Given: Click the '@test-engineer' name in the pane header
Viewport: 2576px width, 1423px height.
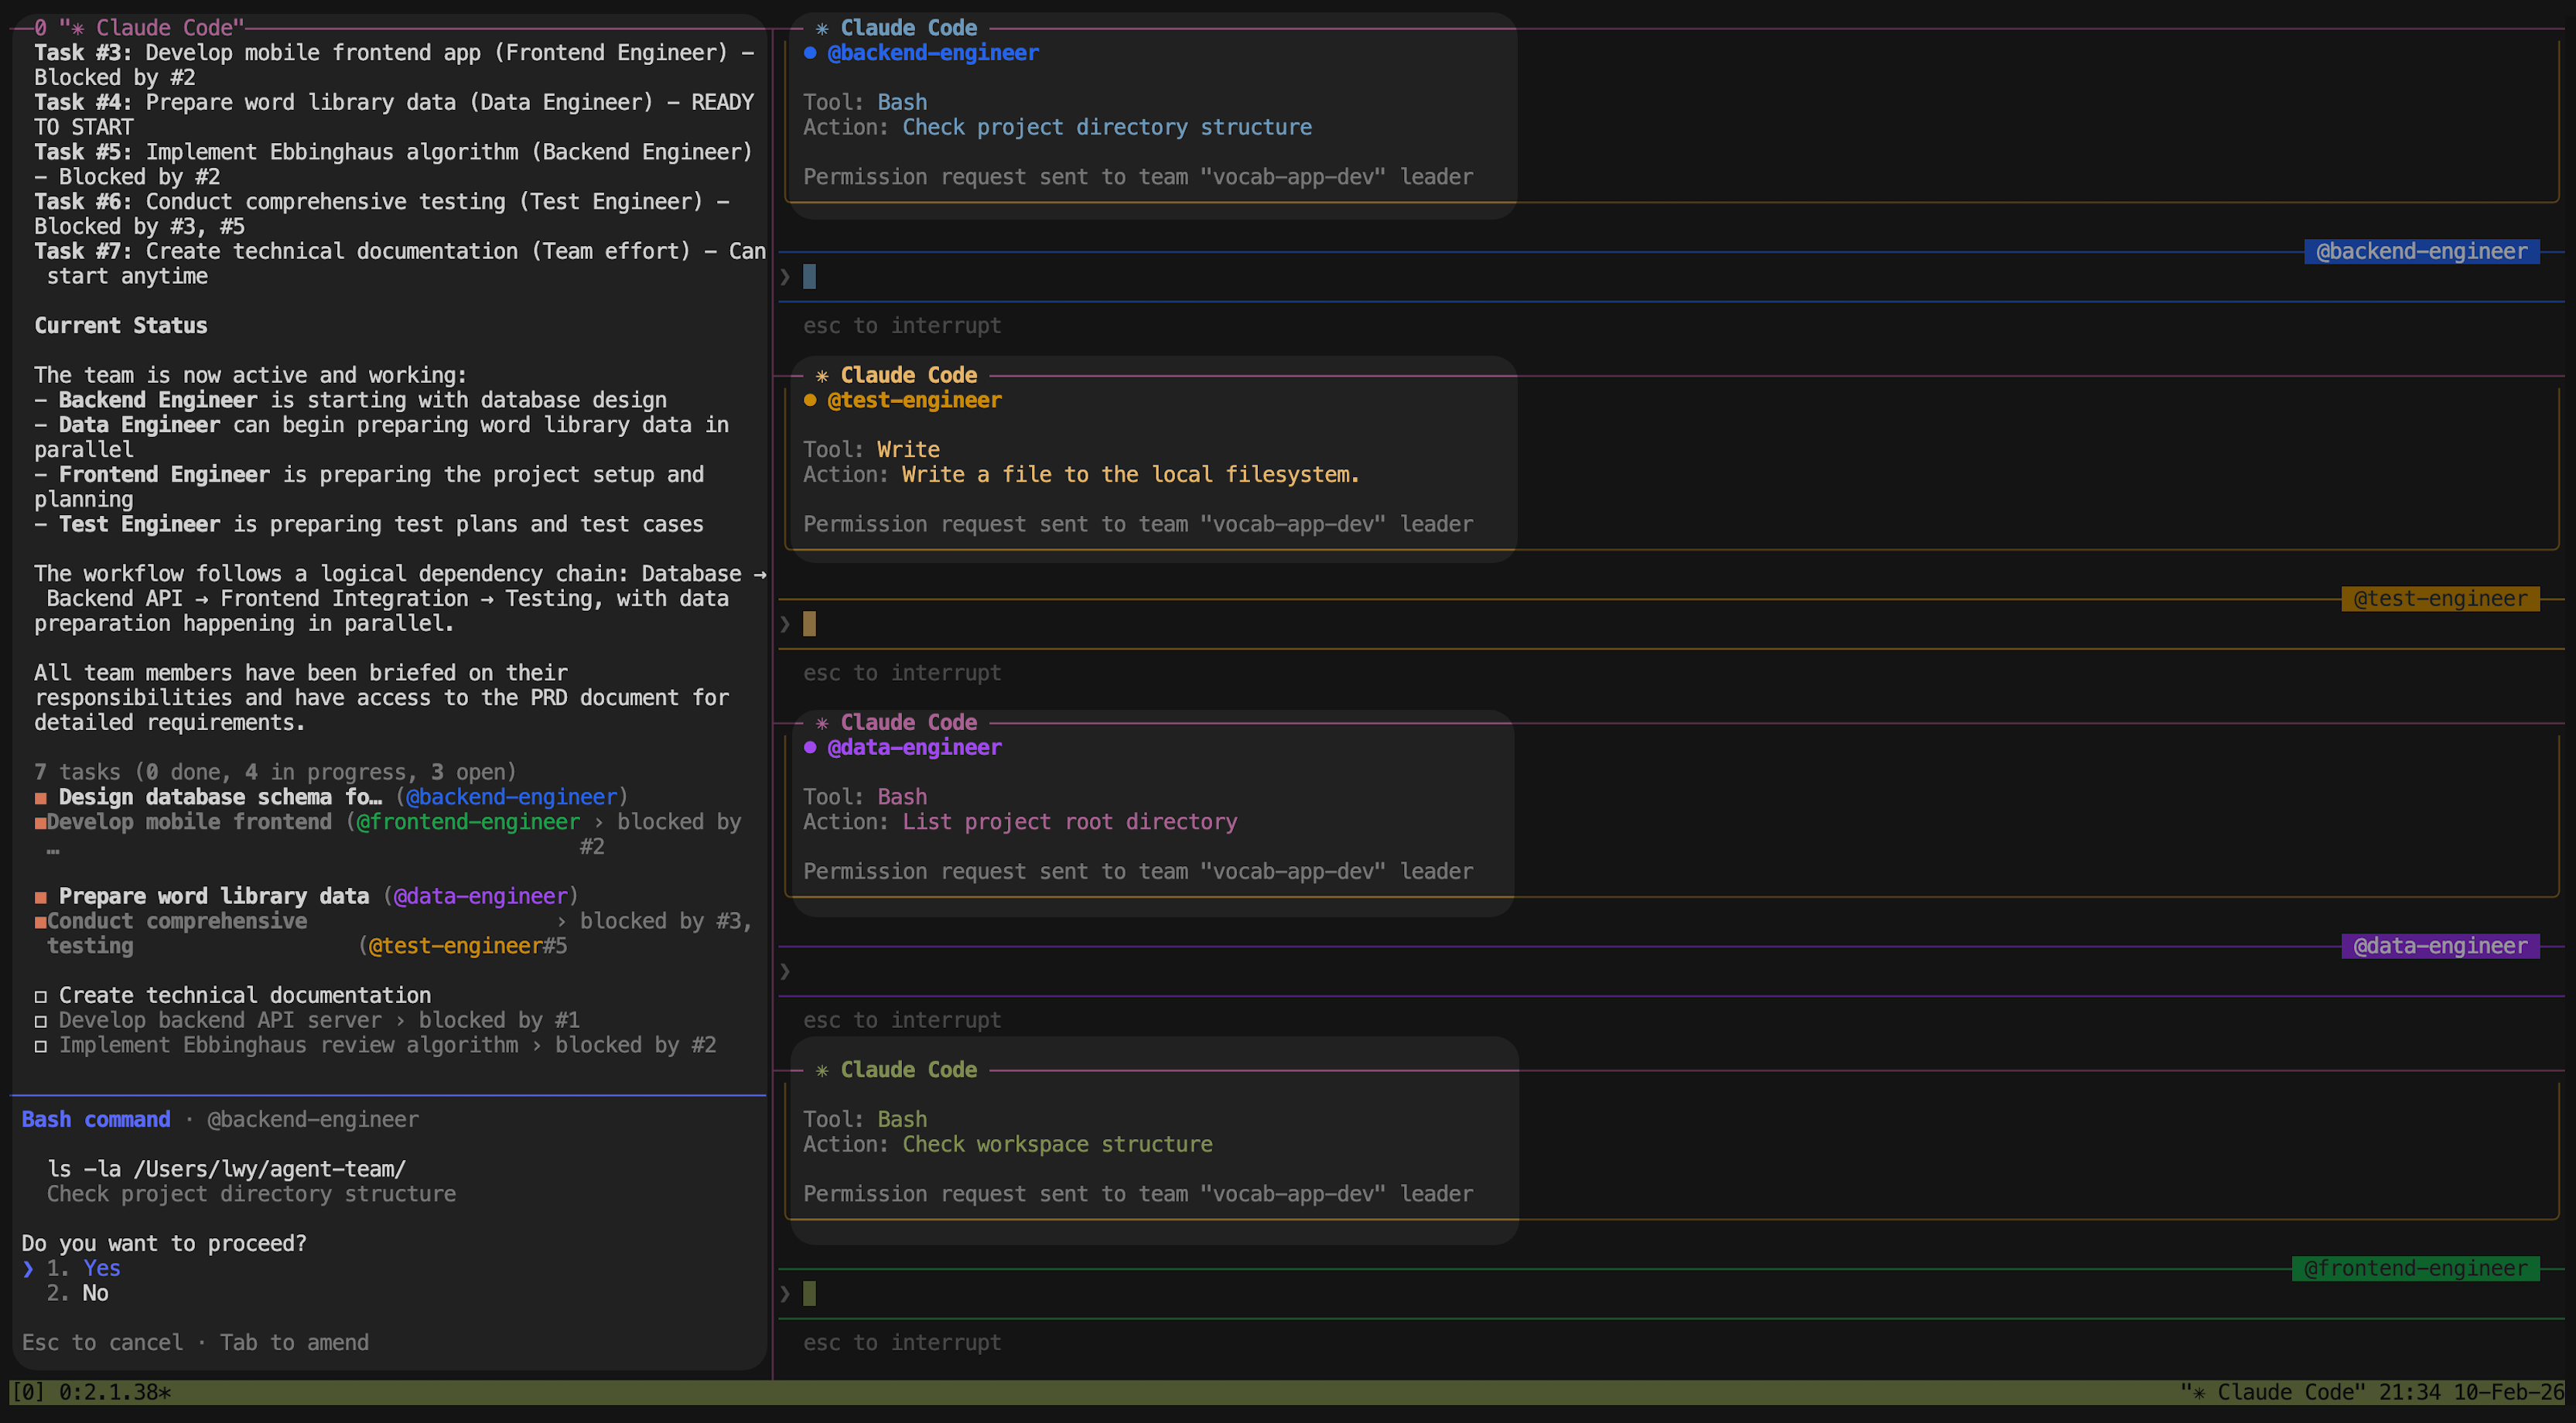Looking at the screenshot, I should (x=914, y=400).
